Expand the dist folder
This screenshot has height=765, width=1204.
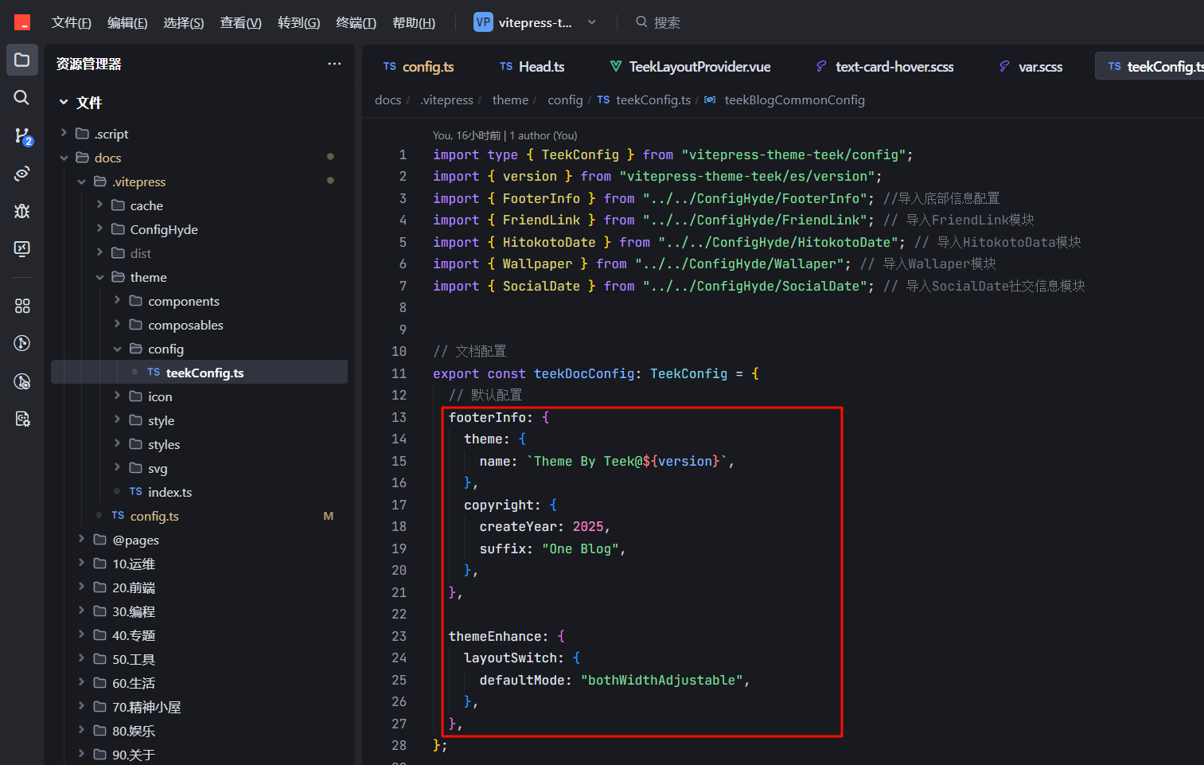pyautogui.click(x=100, y=252)
